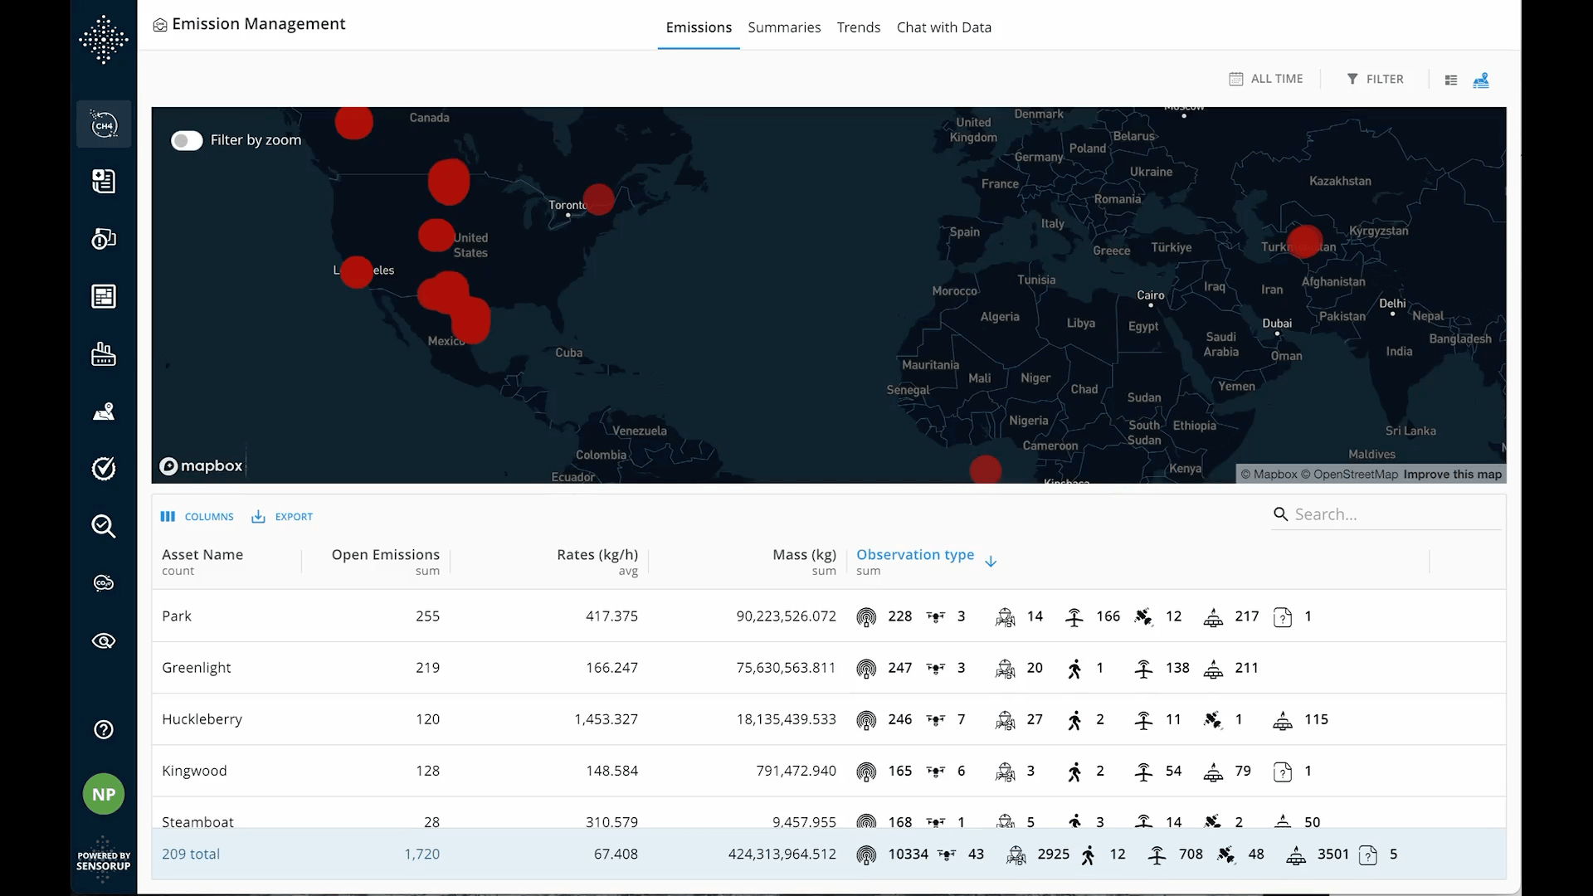Click the red emission marker near Toronto
The image size is (1593, 896).
pyautogui.click(x=599, y=199)
